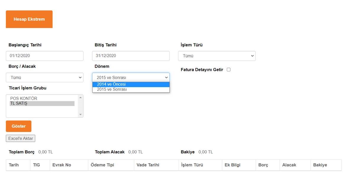Screen dimensions: 346x173
Task: Collapse the Dönem dropdown
Action: coord(131,78)
